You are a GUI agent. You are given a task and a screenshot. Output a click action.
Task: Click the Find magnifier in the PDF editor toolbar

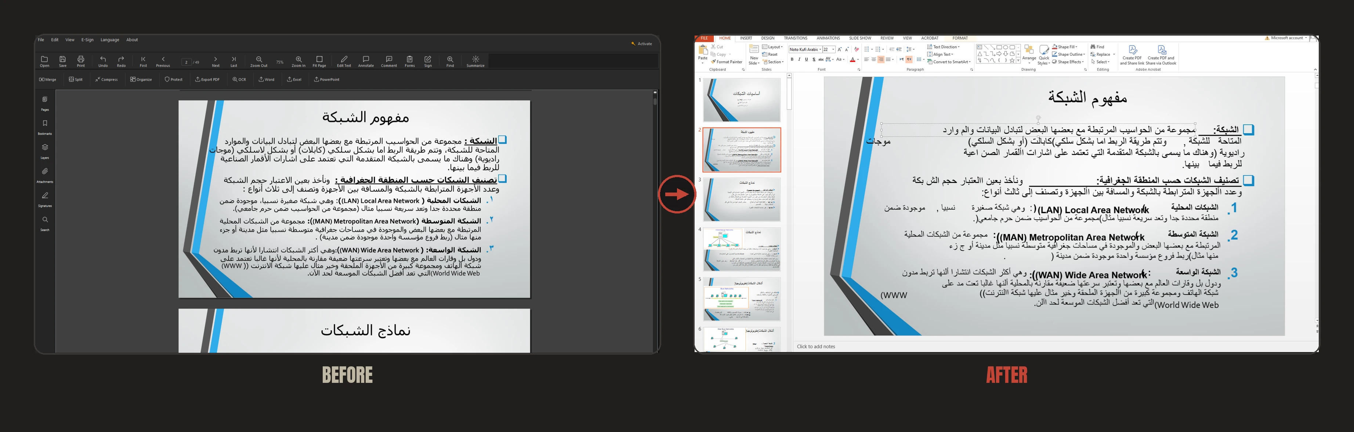coord(450,61)
